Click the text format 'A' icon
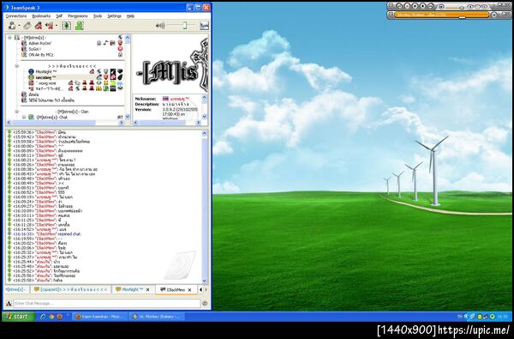The image size is (514, 339). coord(9,304)
